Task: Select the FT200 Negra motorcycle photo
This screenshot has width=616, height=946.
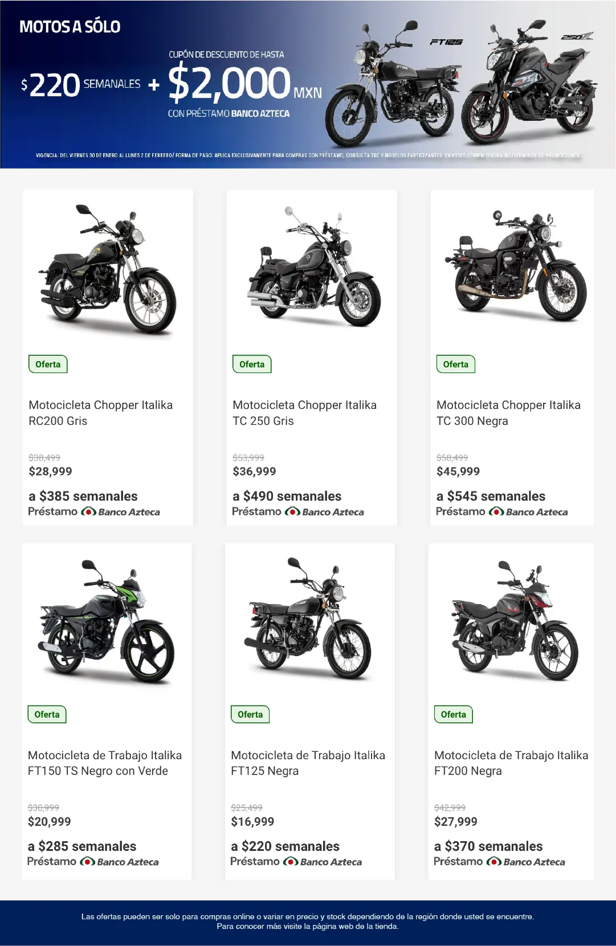Action: pyautogui.click(x=513, y=620)
